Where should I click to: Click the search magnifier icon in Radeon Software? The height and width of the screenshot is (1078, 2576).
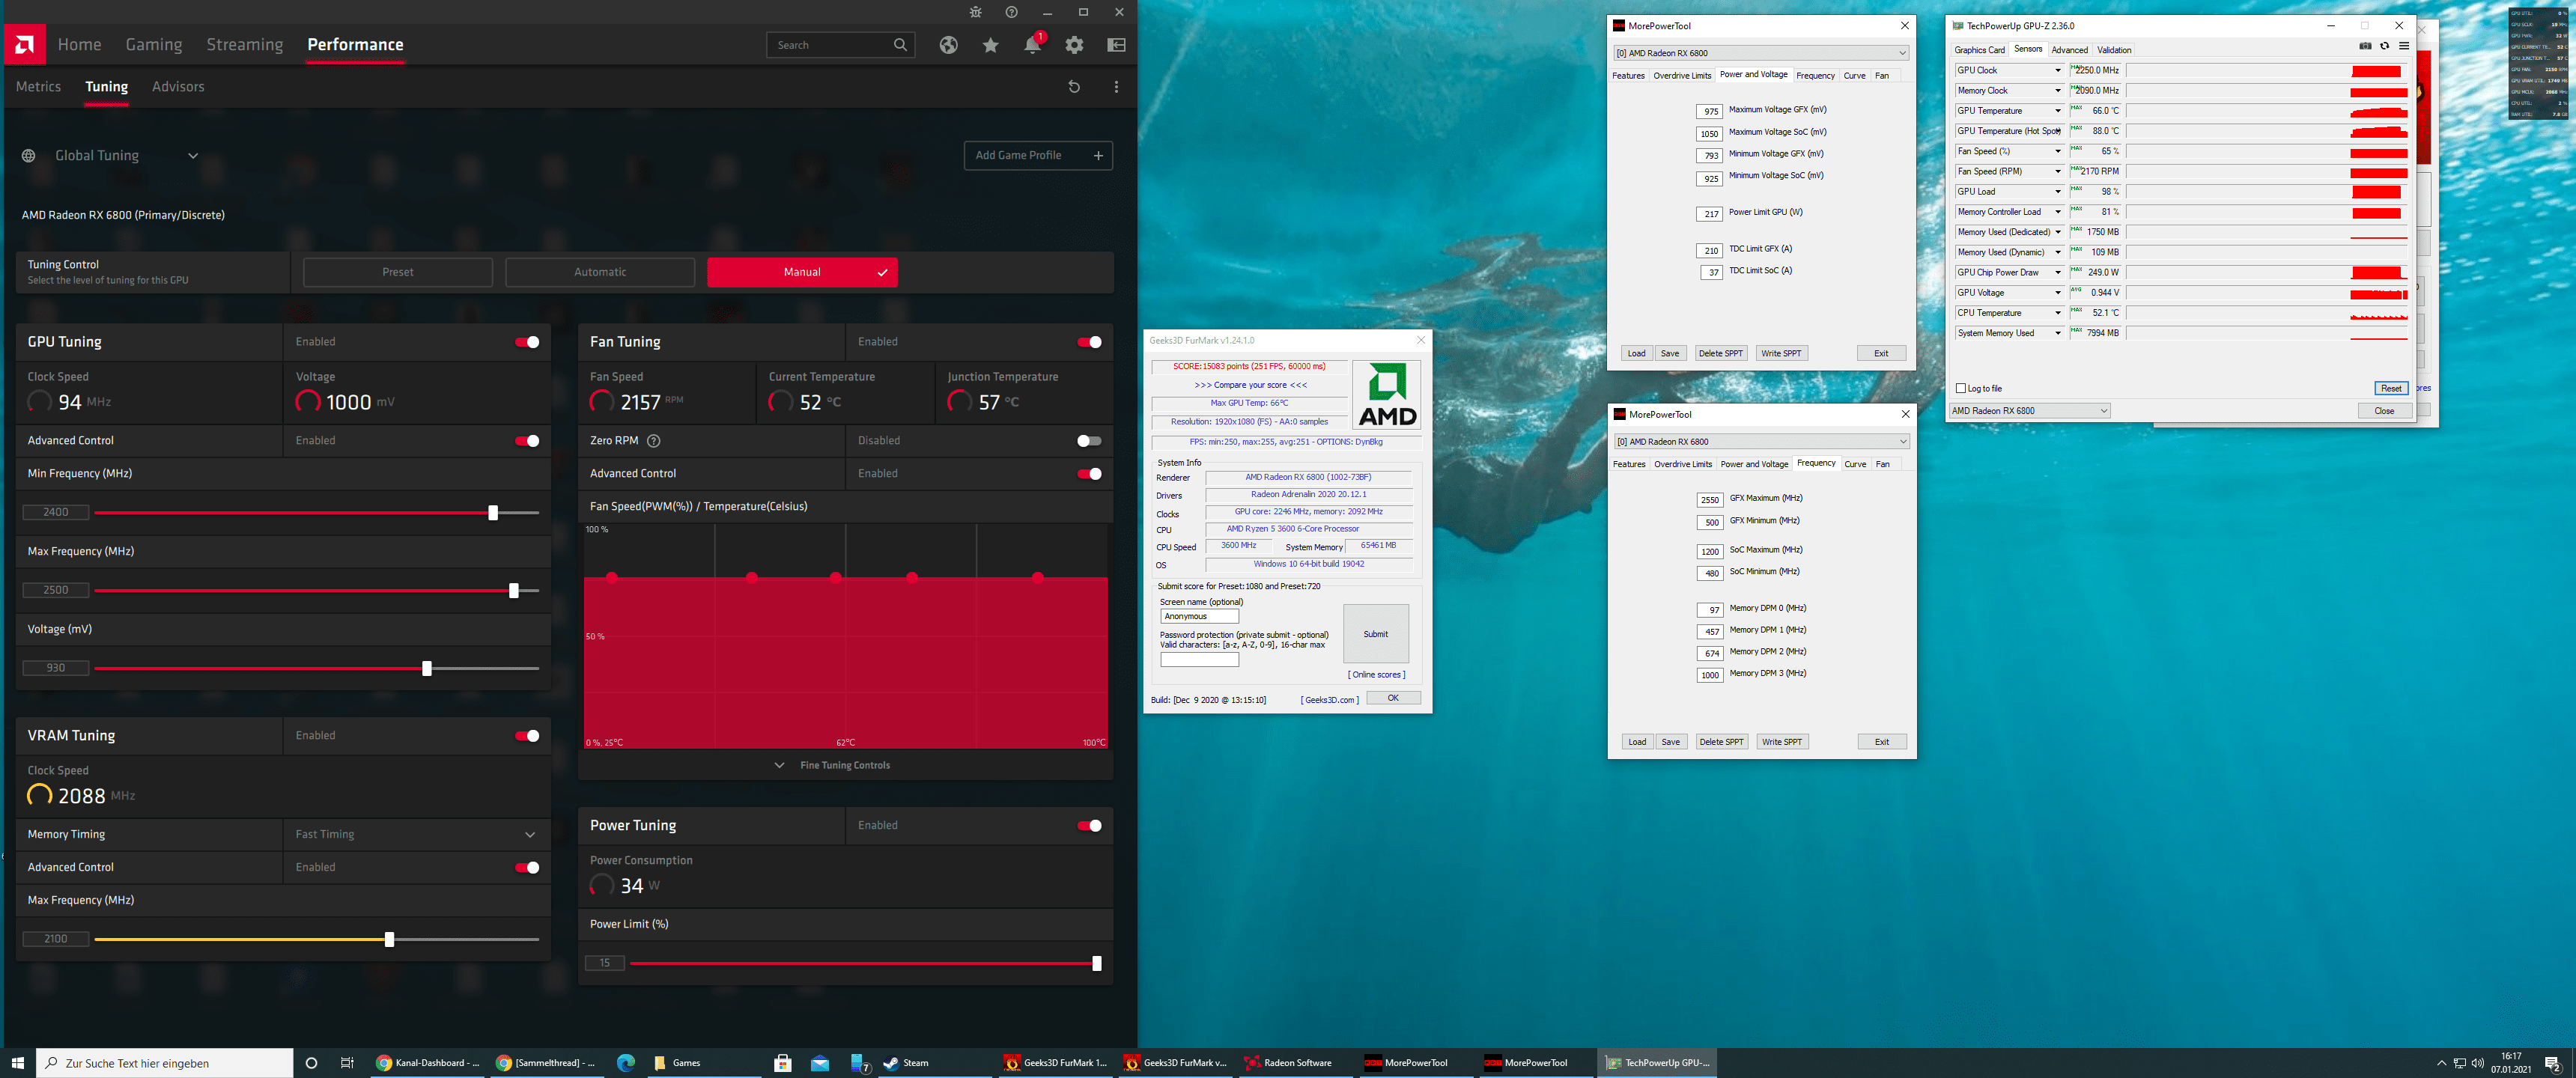(900, 45)
